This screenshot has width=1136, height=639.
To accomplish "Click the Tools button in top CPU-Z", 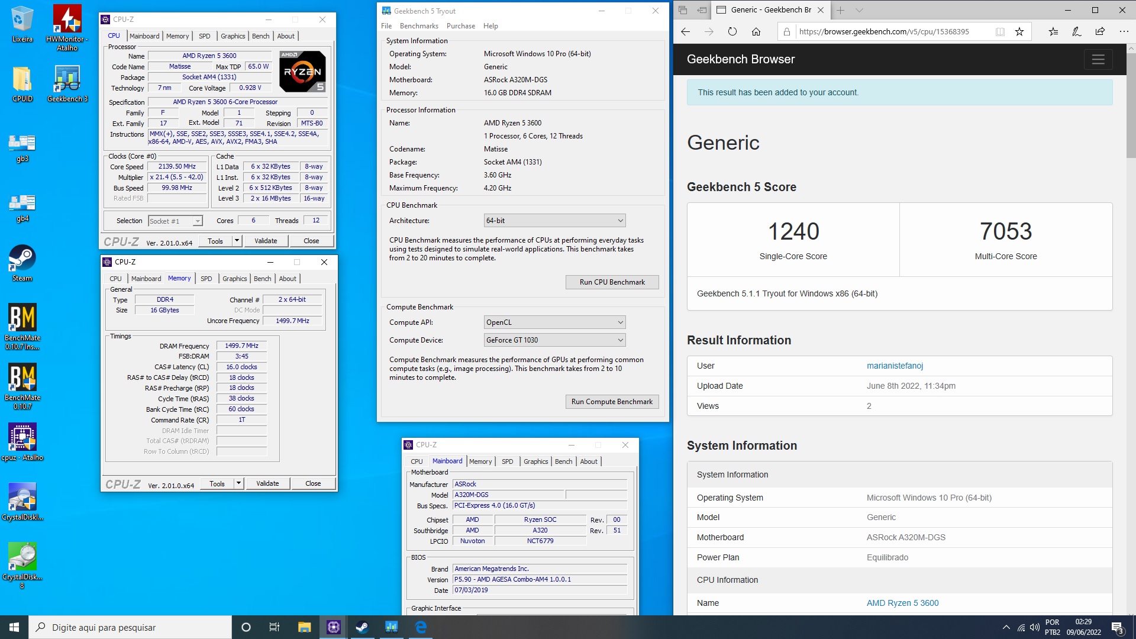I will 215,241.
